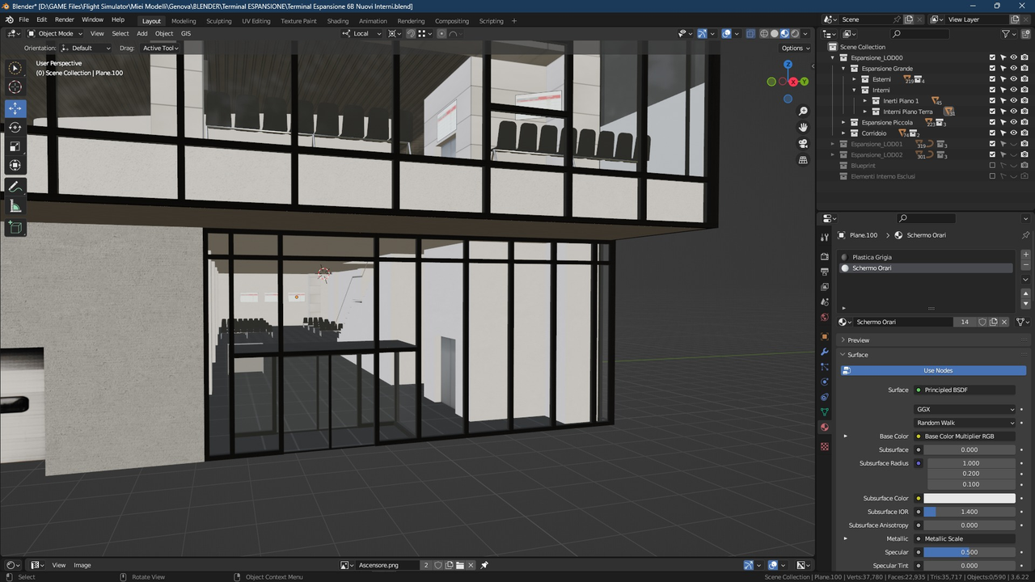This screenshot has width=1035, height=582.
Task: Open the Object Mode dropdown
Action: click(x=55, y=33)
